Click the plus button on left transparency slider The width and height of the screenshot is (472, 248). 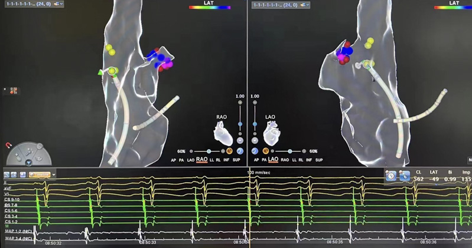tap(223, 151)
